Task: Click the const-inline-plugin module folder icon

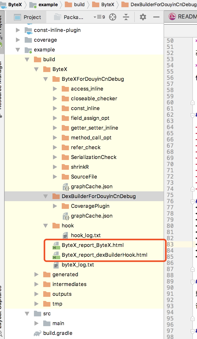Action: click(x=28, y=30)
